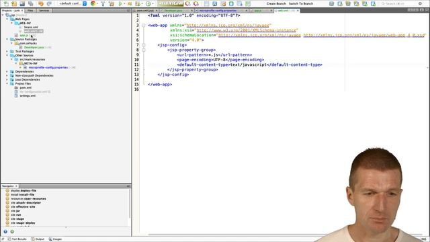Expand the Java Dependencies node

click(x=7, y=79)
